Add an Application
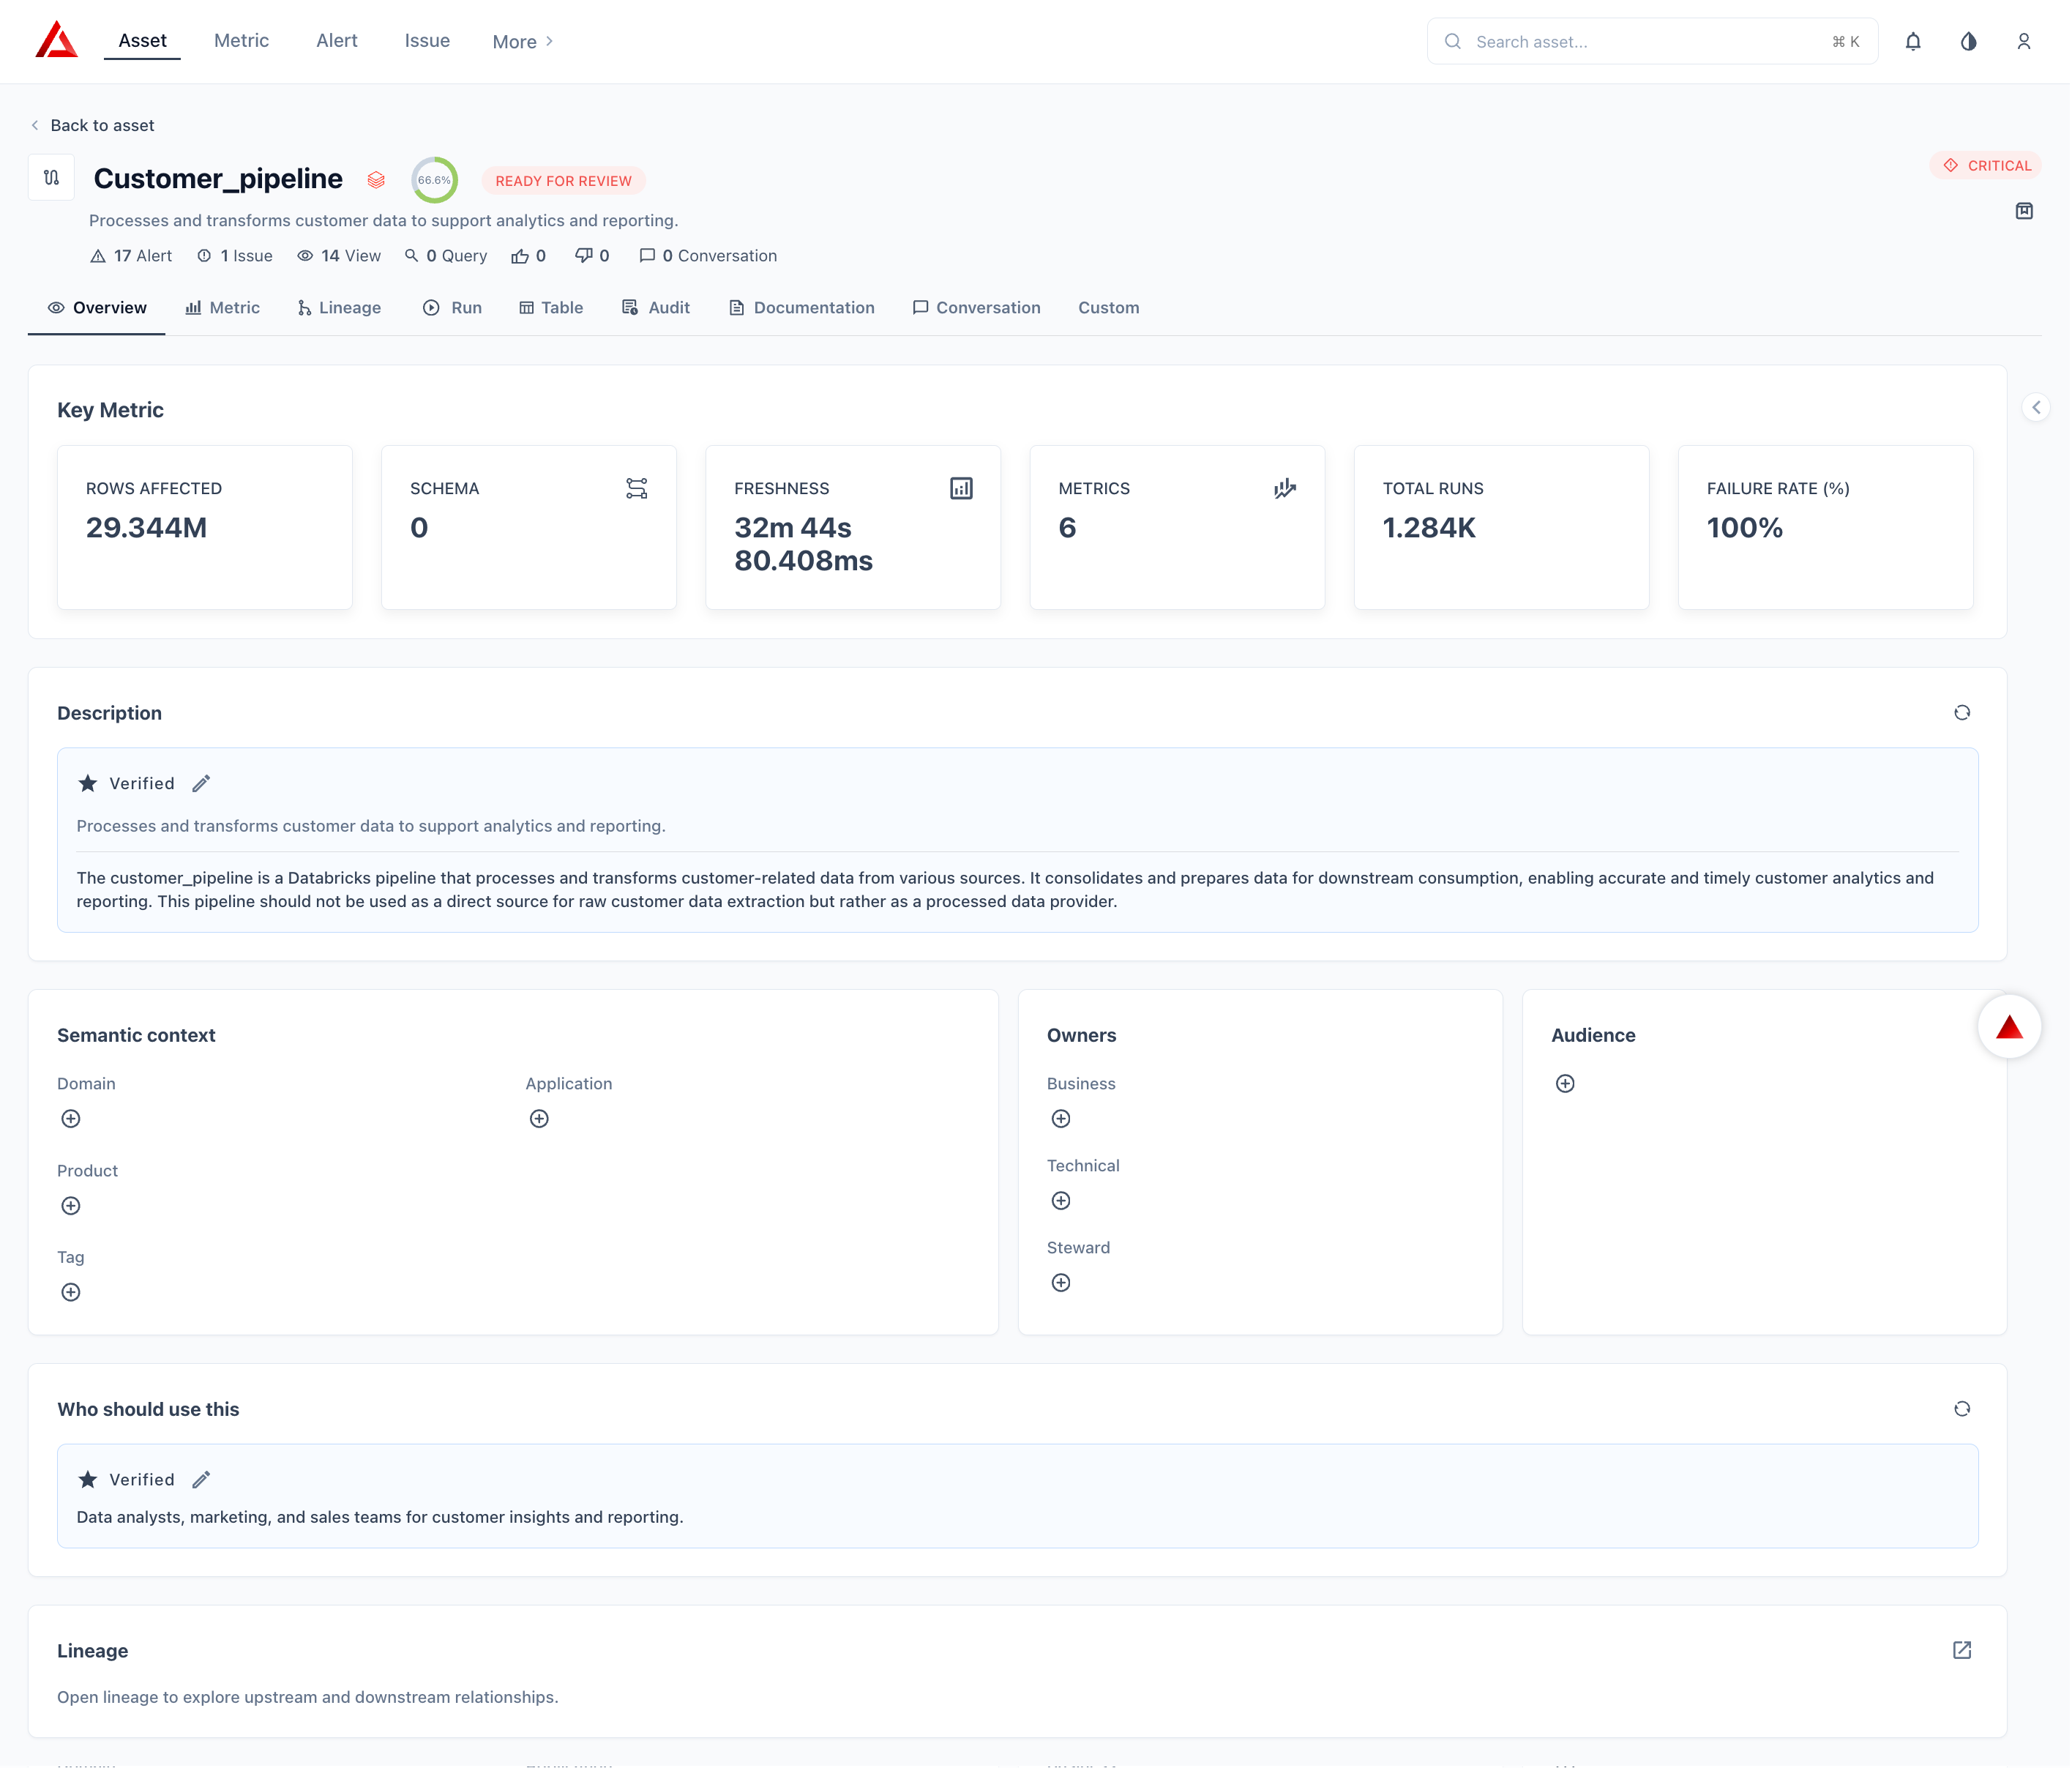Screen dimensions: 2072x1768 pyautogui.click(x=539, y=1119)
